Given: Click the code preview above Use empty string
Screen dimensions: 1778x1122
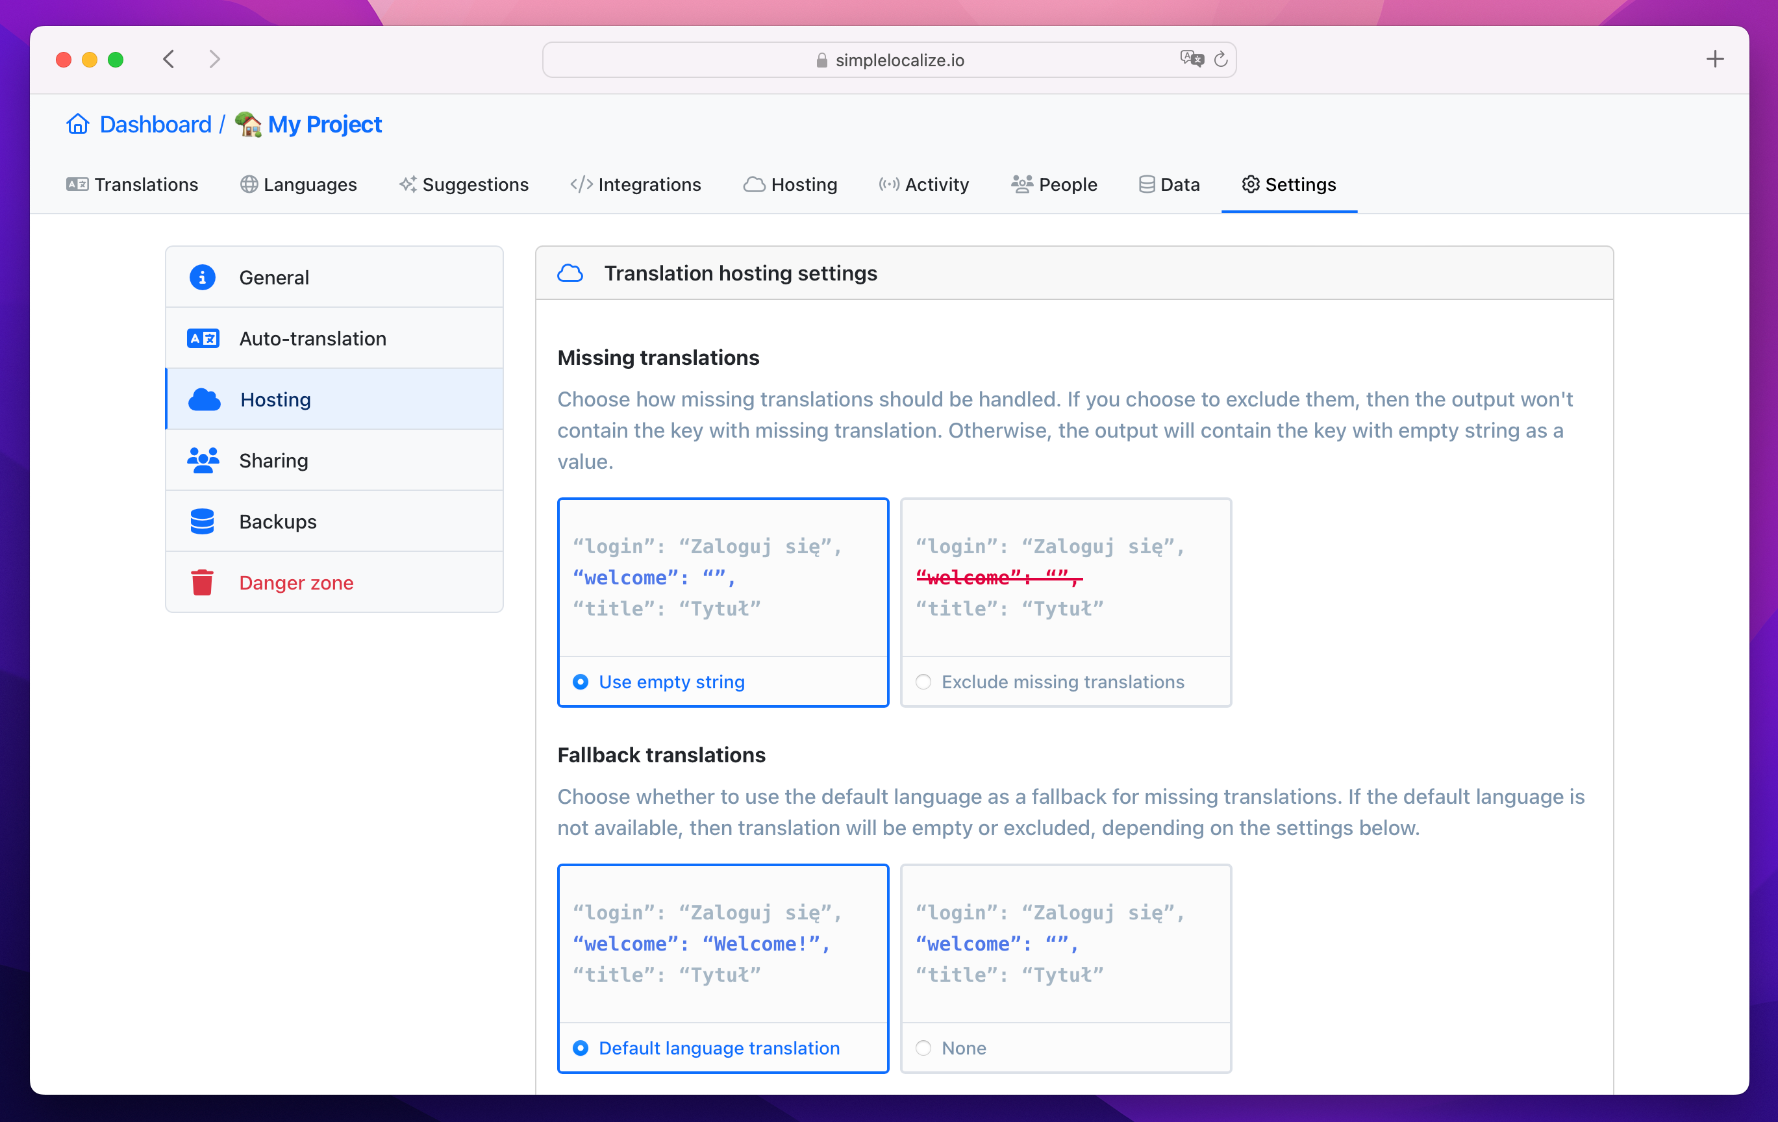Looking at the screenshot, I should tap(723, 578).
